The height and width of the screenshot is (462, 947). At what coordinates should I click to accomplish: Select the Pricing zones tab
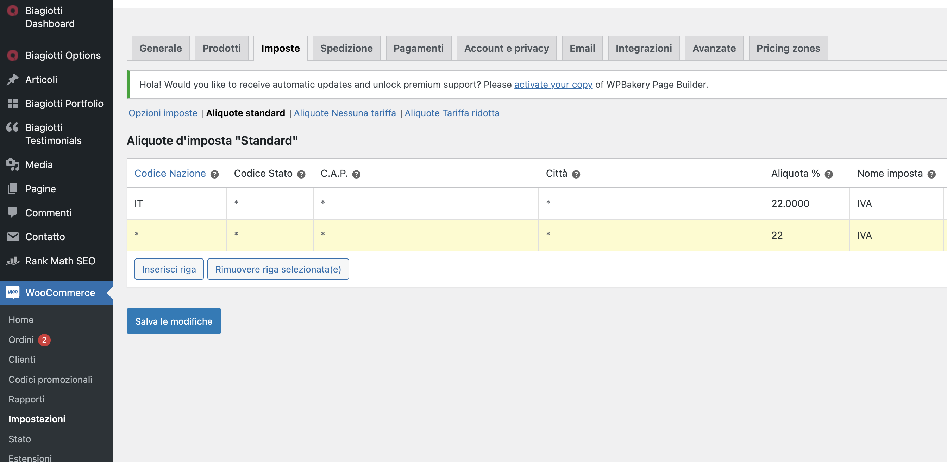[x=788, y=48]
